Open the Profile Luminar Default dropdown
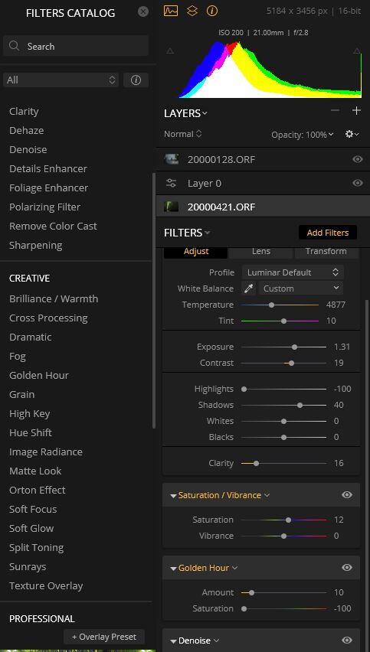 tap(293, 272)
